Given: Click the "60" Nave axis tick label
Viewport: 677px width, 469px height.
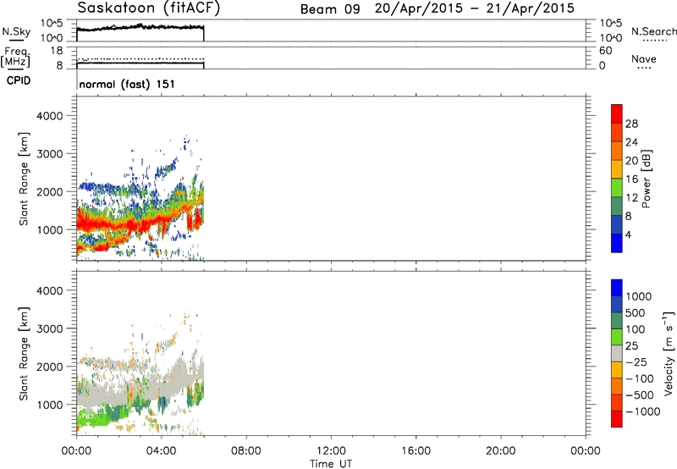Looking at the screenshot, I should [605, 51].
